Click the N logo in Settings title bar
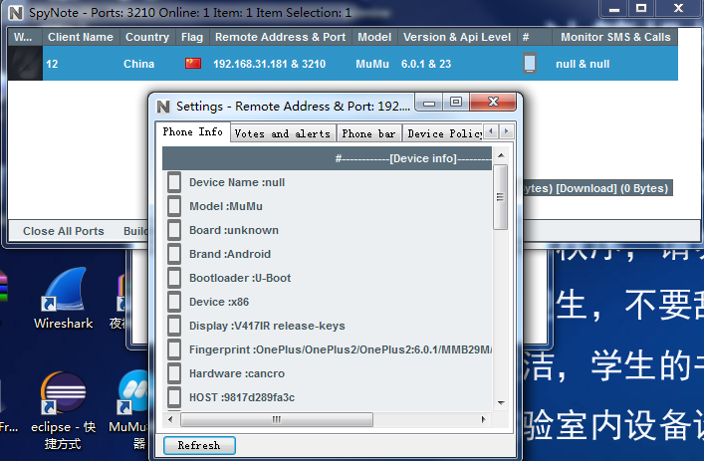 coord(163,107)
